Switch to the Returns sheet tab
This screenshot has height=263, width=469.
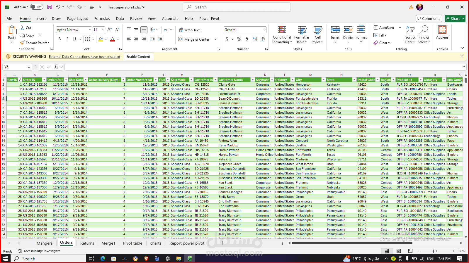coord(87,243)
